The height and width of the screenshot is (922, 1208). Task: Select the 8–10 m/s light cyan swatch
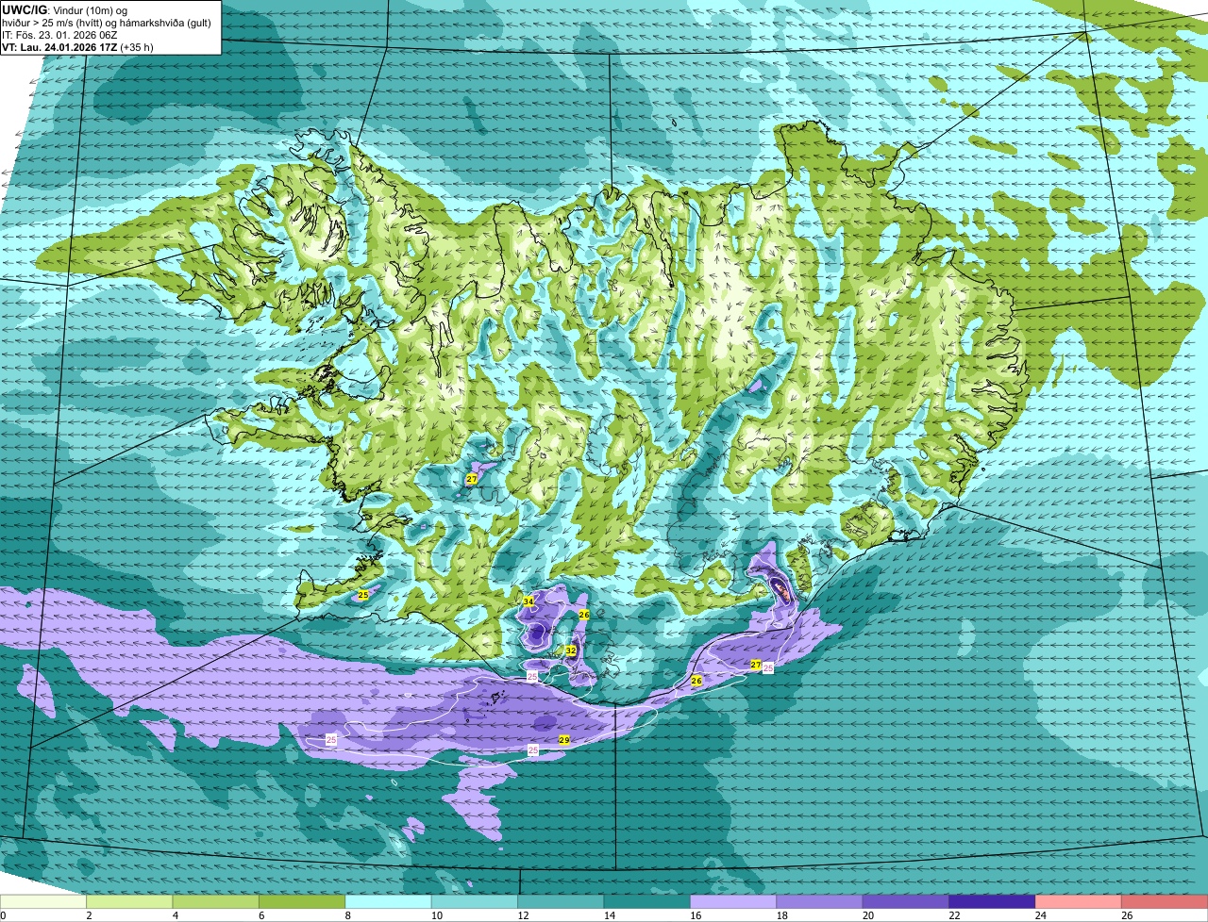388,901
